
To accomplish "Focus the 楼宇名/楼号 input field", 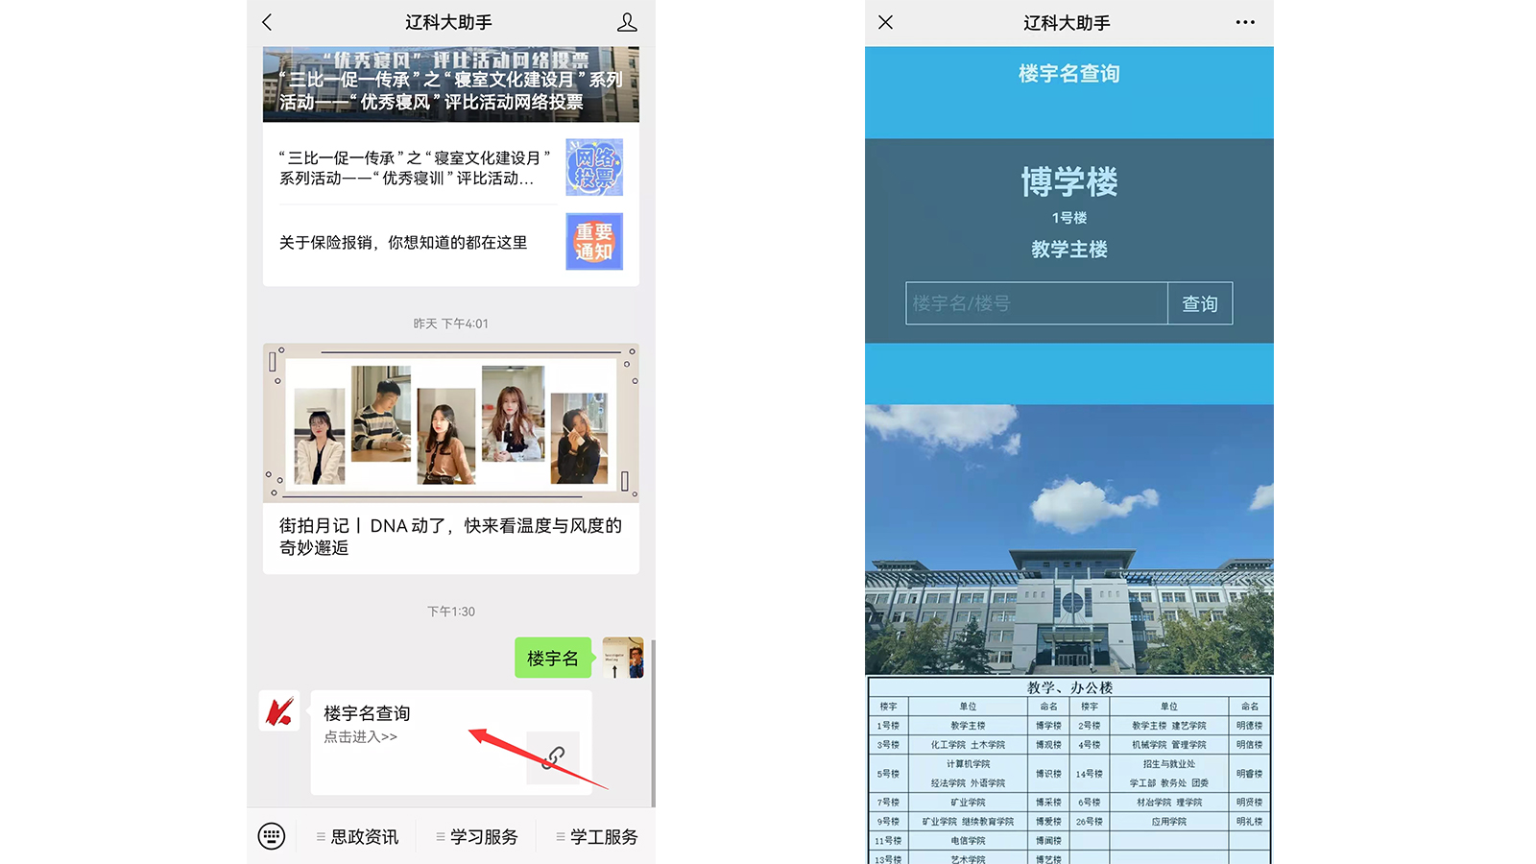I will [1036, 303].
